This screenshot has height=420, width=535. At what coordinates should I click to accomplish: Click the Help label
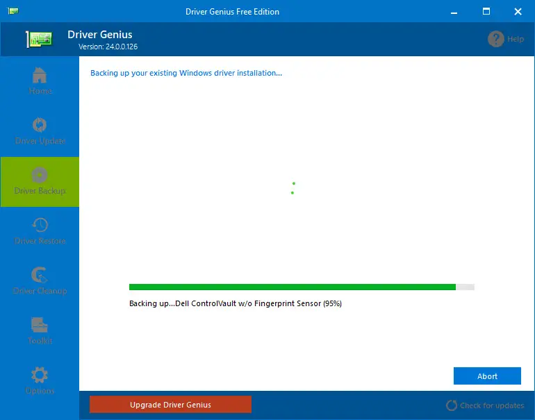click(516, 39)
